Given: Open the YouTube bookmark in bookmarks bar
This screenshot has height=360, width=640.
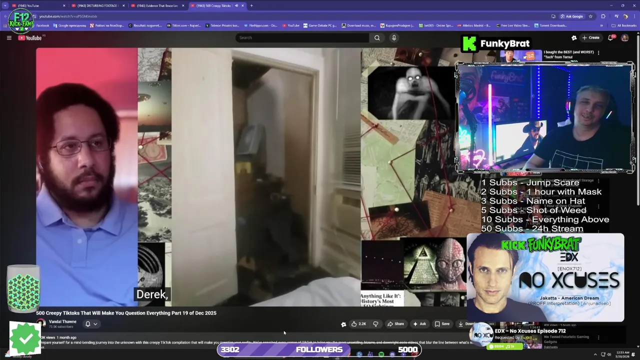Looking at the screenshot, I should click(x=291, y=25).
